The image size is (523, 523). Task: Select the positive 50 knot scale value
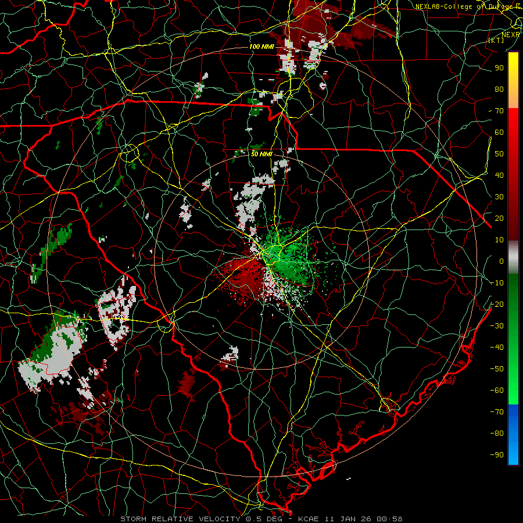(499, 154)
